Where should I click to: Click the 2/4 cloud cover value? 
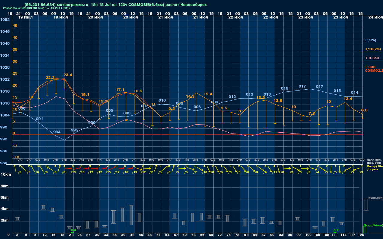click(x=335, y=160)
